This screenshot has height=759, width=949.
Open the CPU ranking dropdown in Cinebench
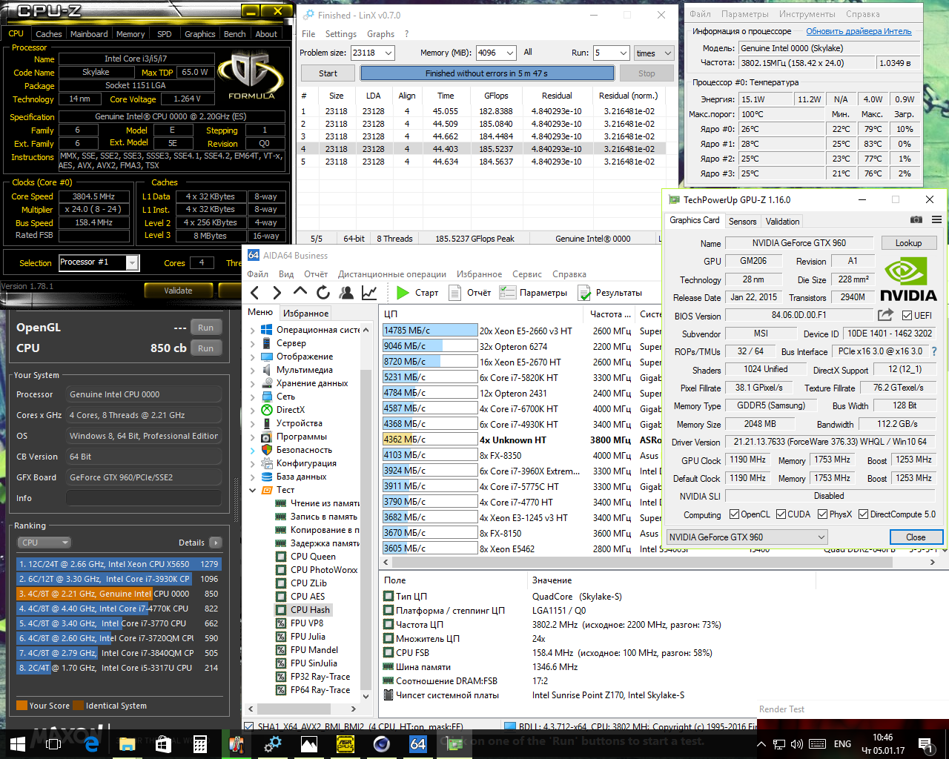coord(44,543)
